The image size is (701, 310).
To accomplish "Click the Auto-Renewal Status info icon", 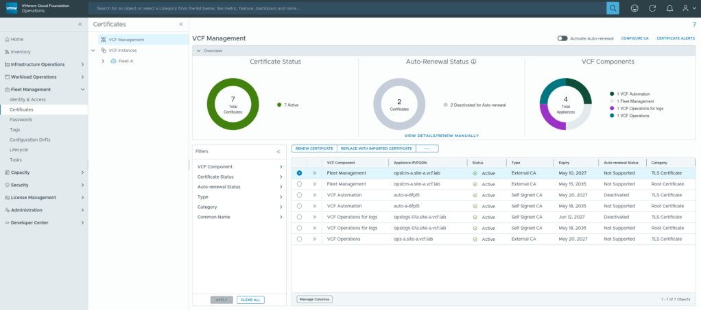I will 473,62.
